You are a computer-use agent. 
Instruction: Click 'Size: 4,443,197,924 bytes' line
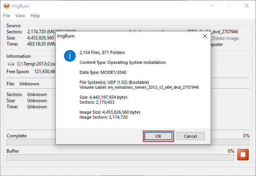[103, 97]
